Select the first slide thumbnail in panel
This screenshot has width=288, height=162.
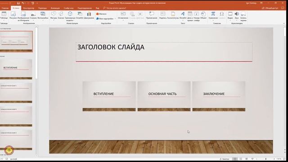[16, 41]
